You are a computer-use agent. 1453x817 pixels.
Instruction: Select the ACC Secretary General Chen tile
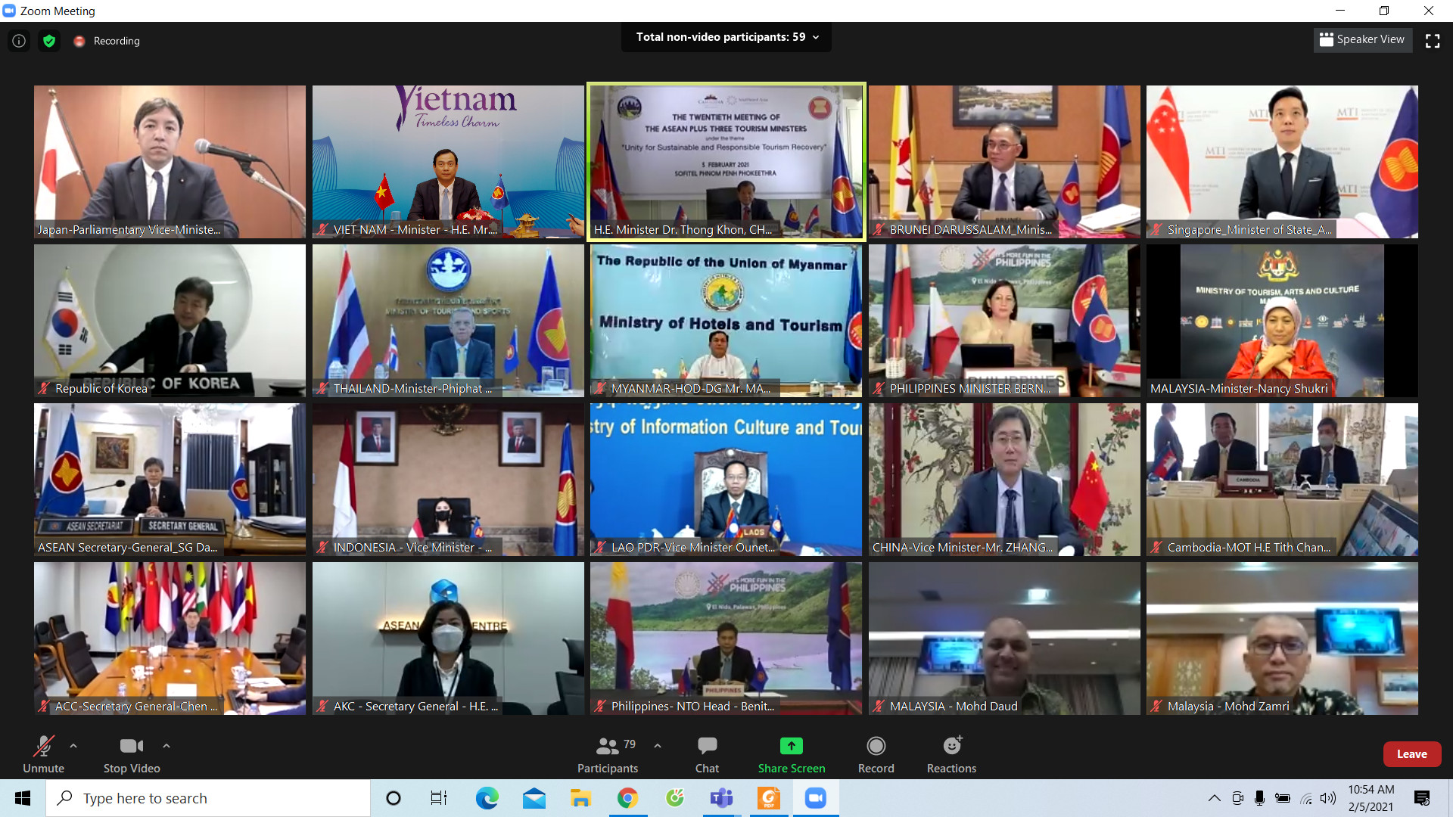tap(170, 638)
